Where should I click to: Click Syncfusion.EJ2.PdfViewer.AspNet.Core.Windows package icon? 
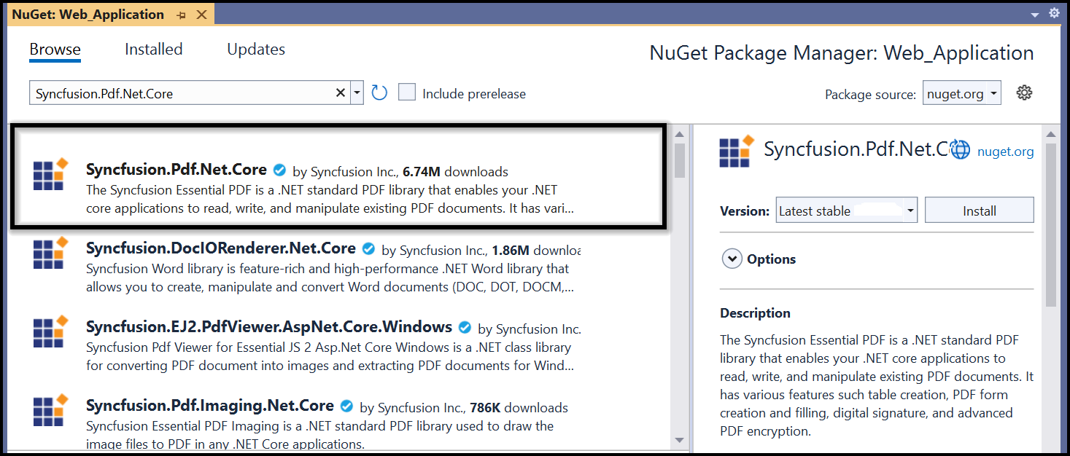[50, 331]
